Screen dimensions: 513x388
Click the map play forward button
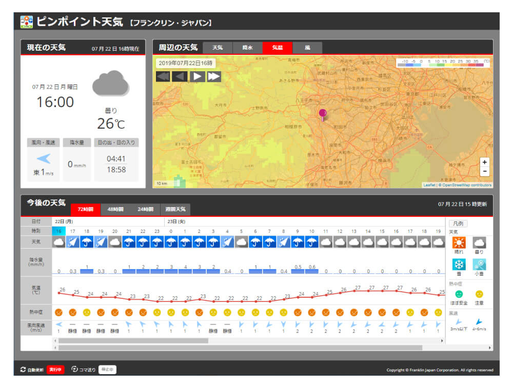tap(197, 77)
